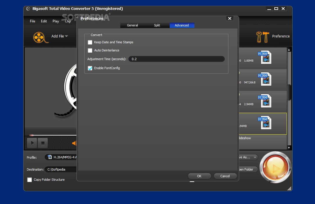Enable Auto Deinterlace checkbox
The height and width of the screenshot is (204, 315).
pos(90,51)
